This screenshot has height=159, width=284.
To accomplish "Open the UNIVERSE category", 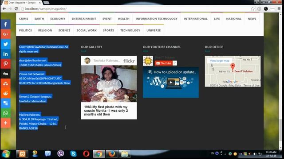I will click(154, 30).
